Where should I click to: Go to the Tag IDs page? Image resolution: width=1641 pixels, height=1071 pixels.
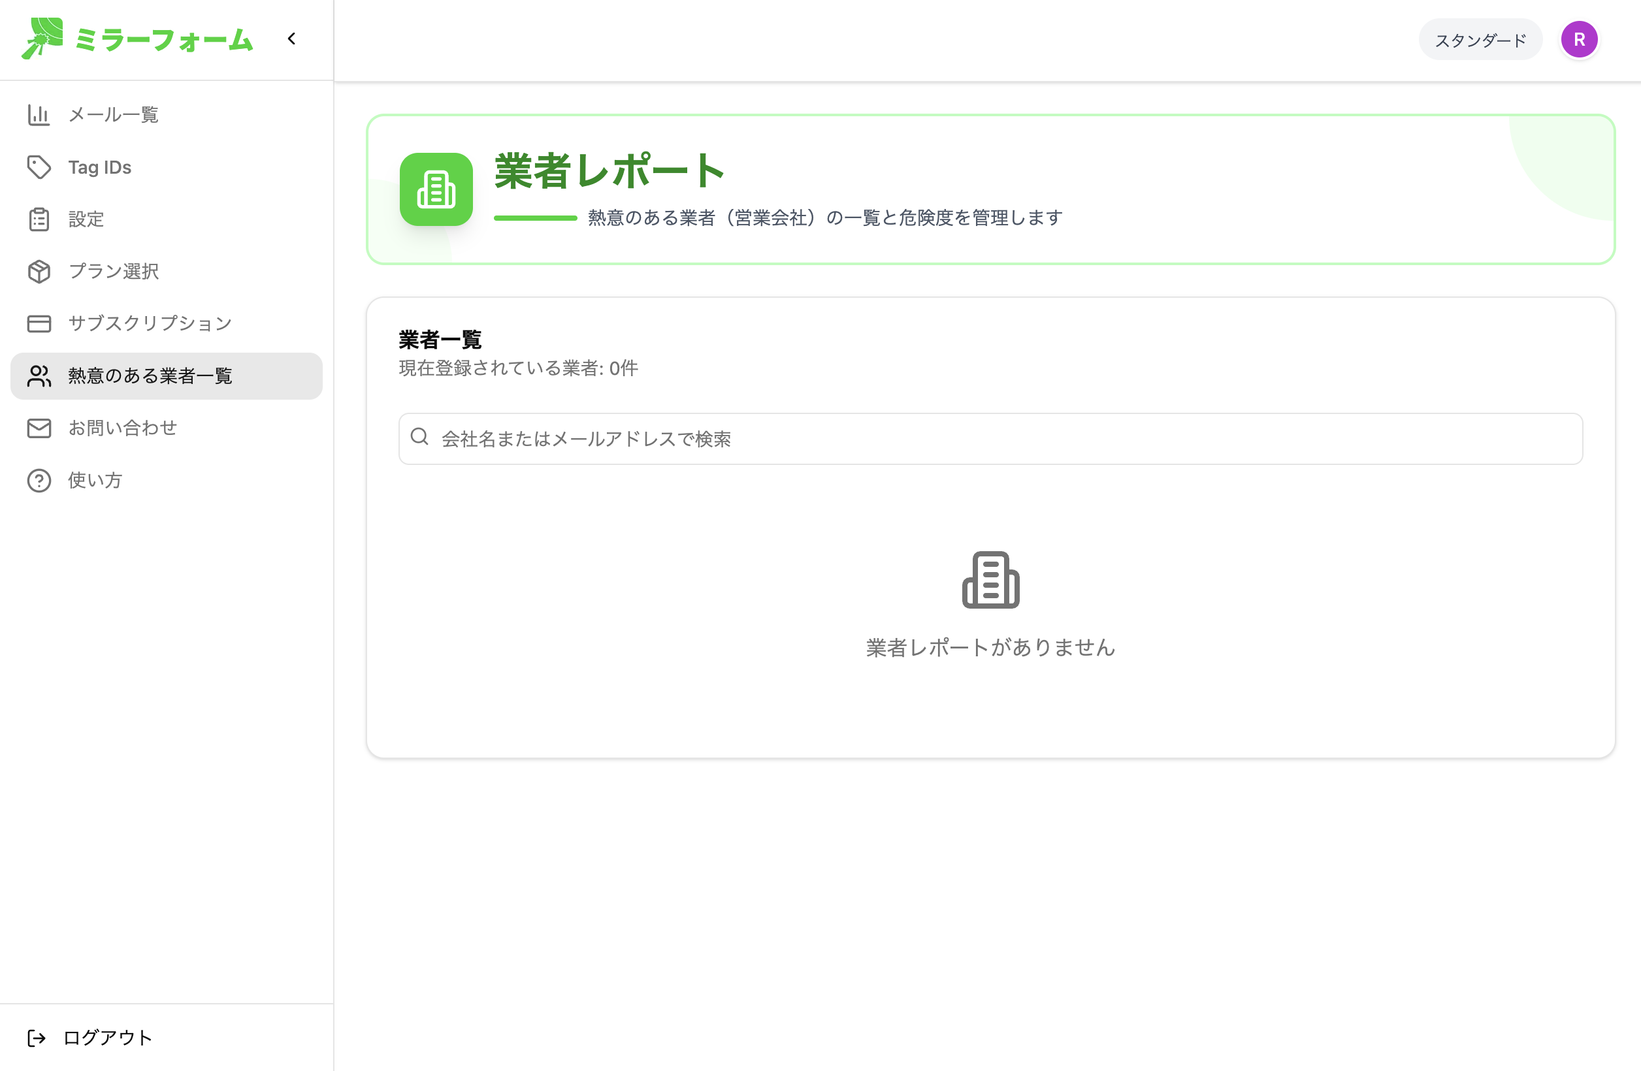pyautogui.click(x=100, y=167)
